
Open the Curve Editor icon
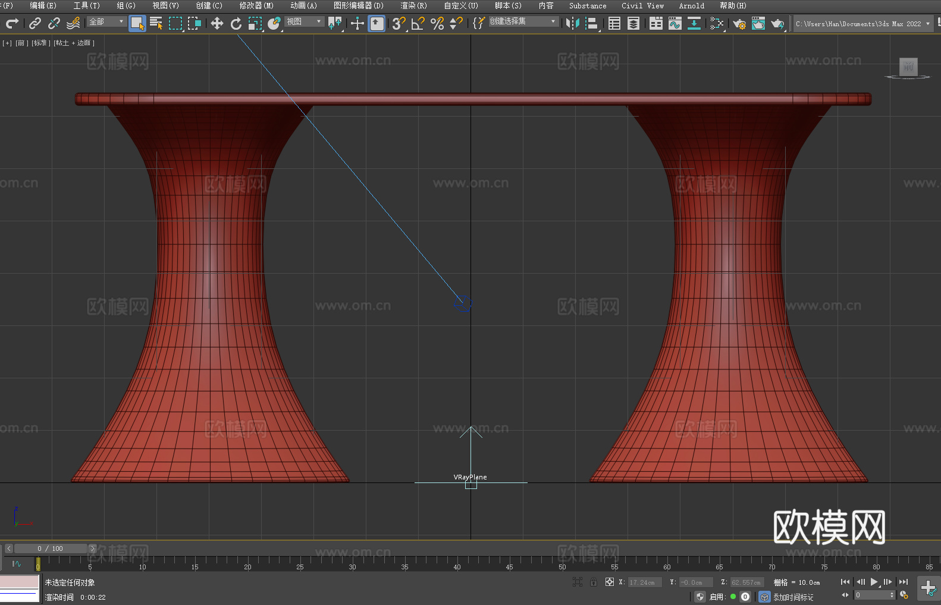[675, 23]
